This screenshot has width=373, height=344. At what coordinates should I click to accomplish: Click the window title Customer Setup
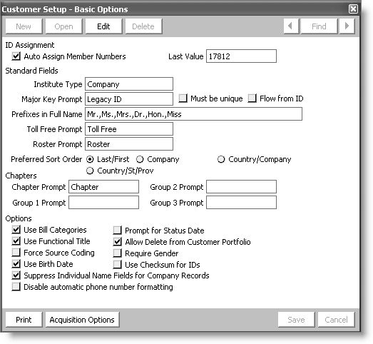(65, 9)
